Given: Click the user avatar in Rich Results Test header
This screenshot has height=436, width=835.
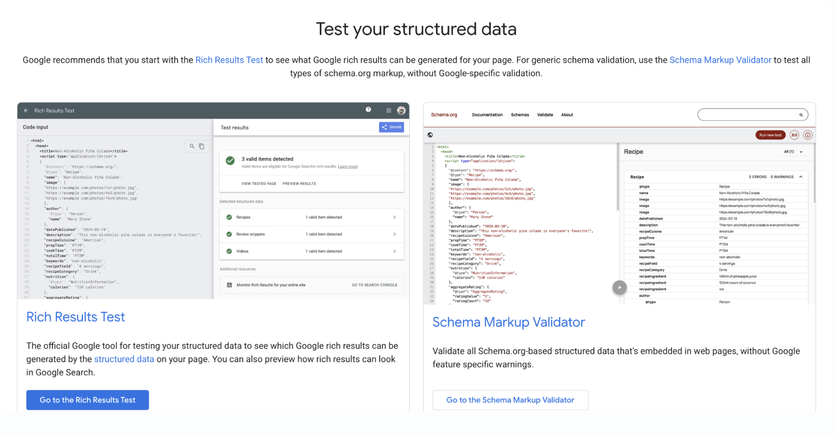Looking at the screenshot, I should coord(401,110).
